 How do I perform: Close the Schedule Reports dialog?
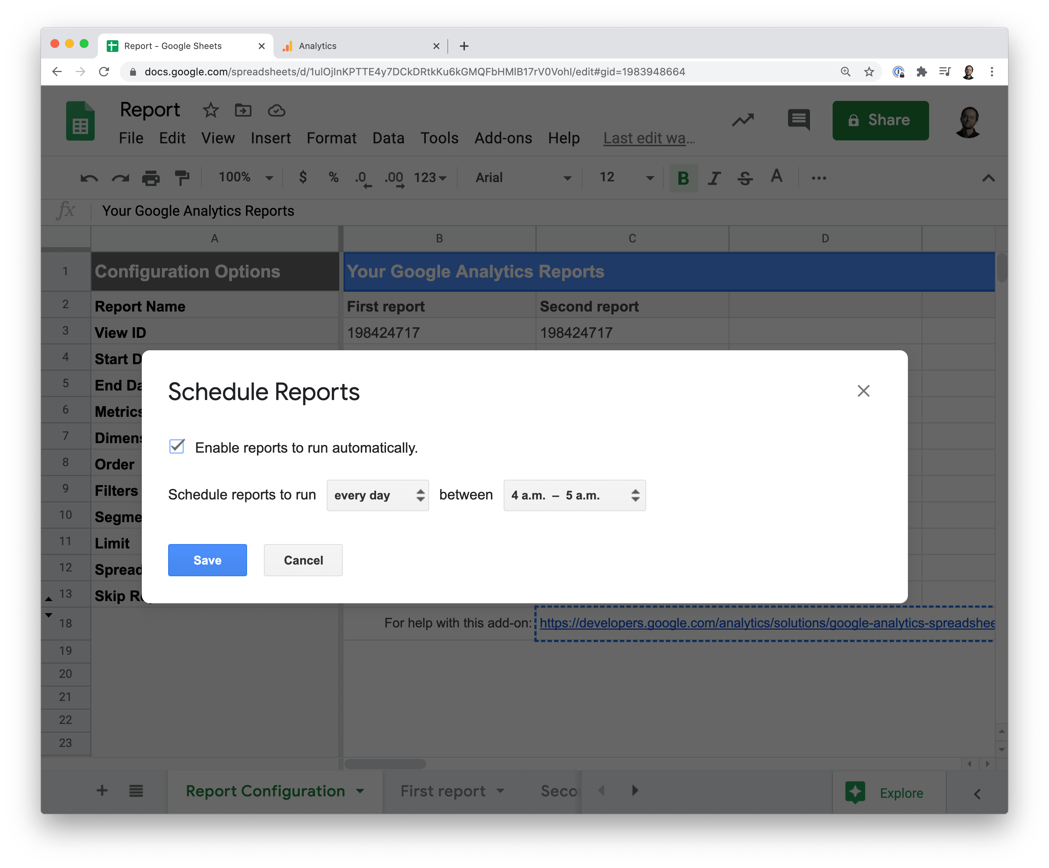click(x=863, y=391)
